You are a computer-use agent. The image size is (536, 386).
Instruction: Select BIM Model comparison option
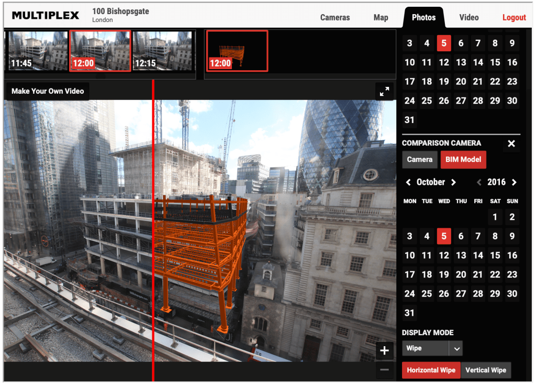point(463,160)
